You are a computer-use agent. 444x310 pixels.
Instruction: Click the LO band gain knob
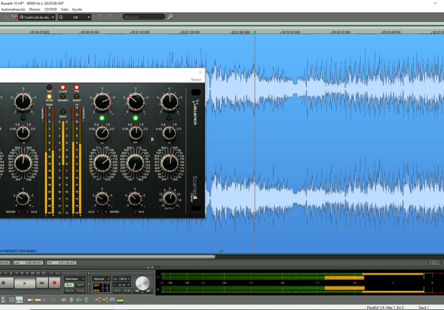tap(102, 102)
